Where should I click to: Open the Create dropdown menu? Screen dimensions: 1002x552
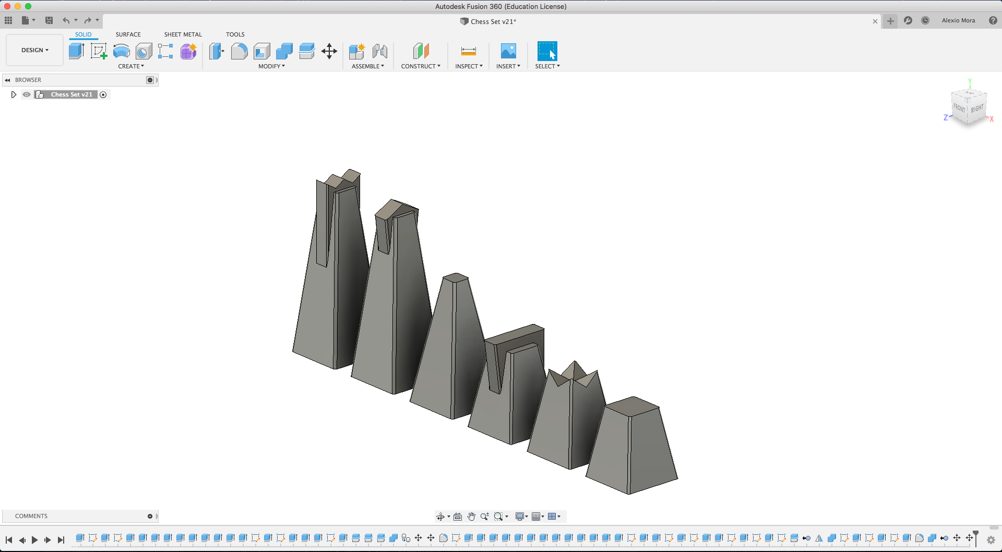131,66
